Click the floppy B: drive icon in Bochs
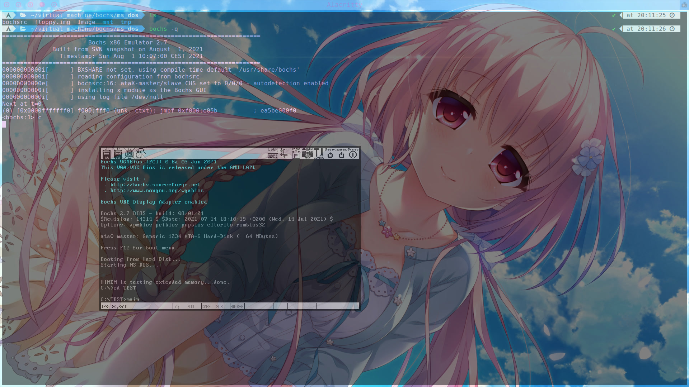Image resolution: width=689 pixels, height=387 pixels. [x=118, y=153]
